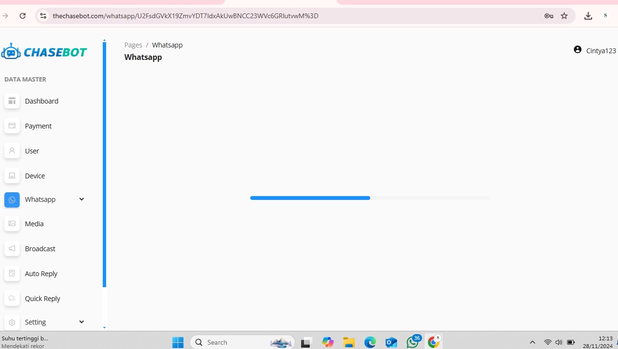Open the Whatsapp sidebar menu item
The image size is (618, 349).
click(x=40, y=199)
